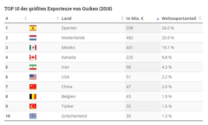
Task: Click the Spain flag icon
Action: [33, 28]
